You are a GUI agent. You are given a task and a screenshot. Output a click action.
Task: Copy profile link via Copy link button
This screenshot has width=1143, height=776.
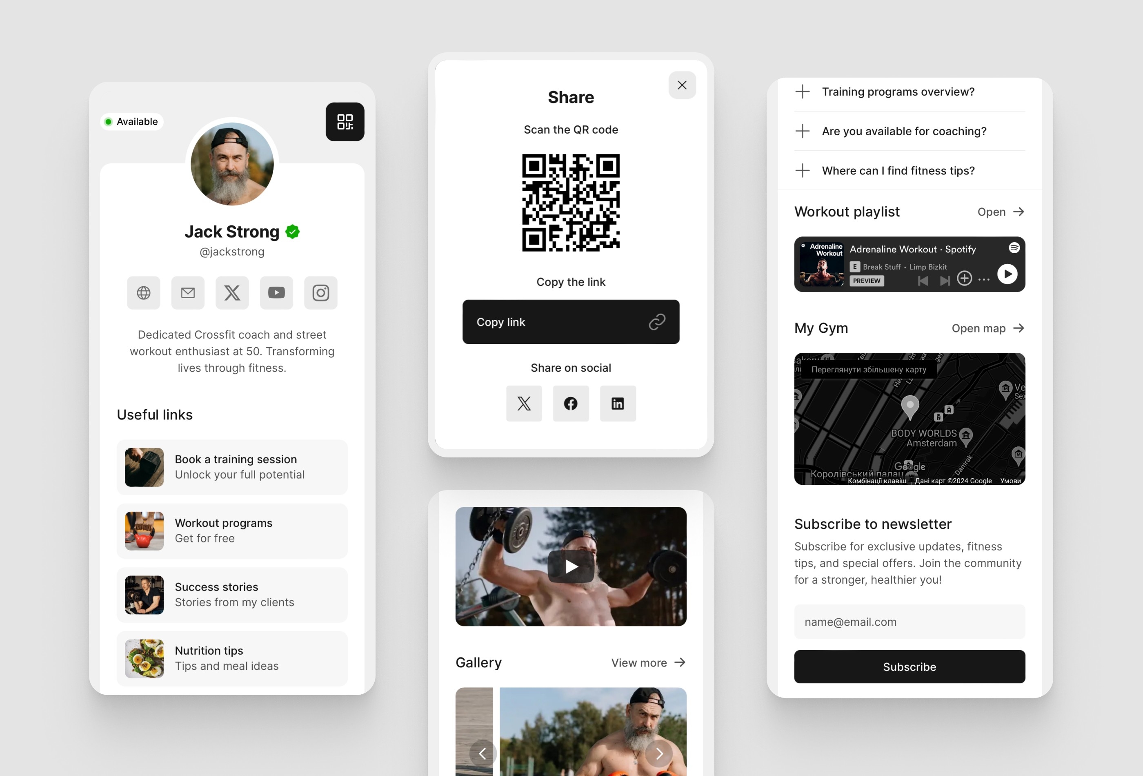click(x=570, y=321)
